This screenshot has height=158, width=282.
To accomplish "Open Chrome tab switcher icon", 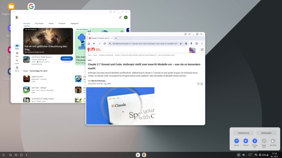I will click(196, 44).
